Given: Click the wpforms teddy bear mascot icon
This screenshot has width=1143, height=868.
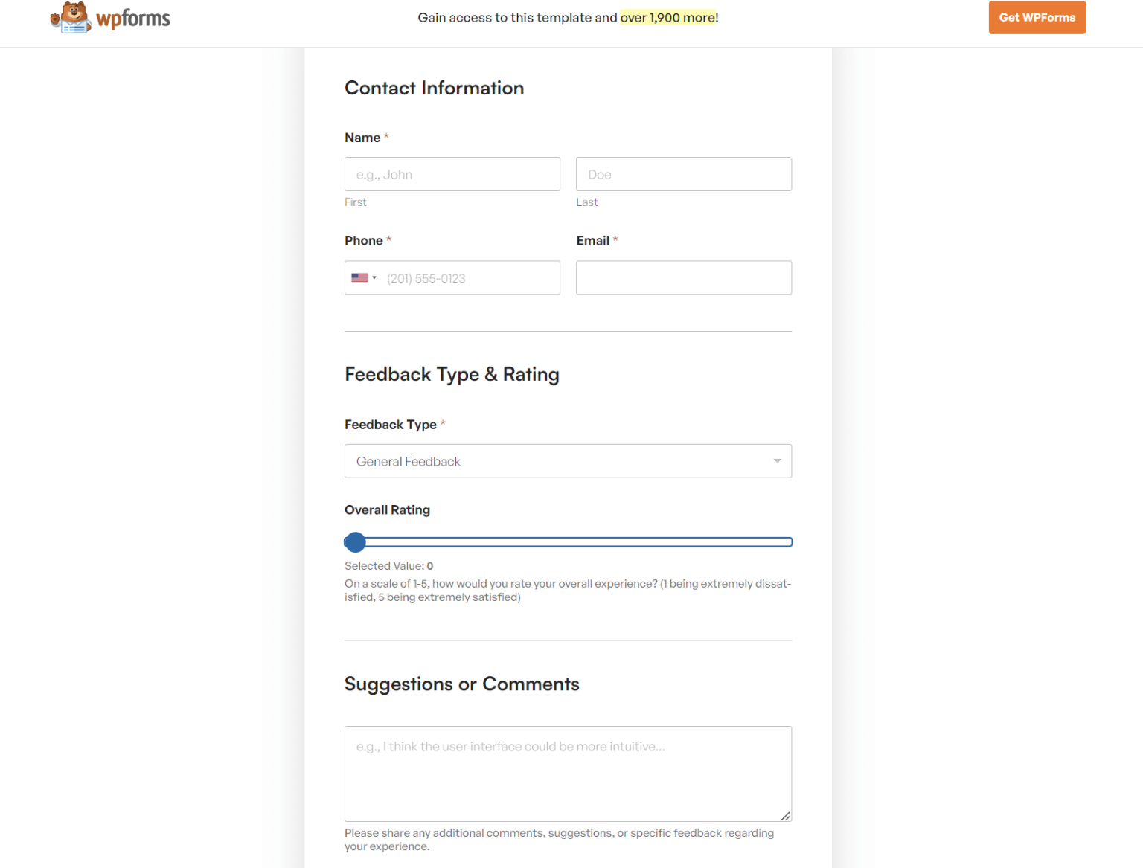Looking at the screenshot, I should 70,16.
